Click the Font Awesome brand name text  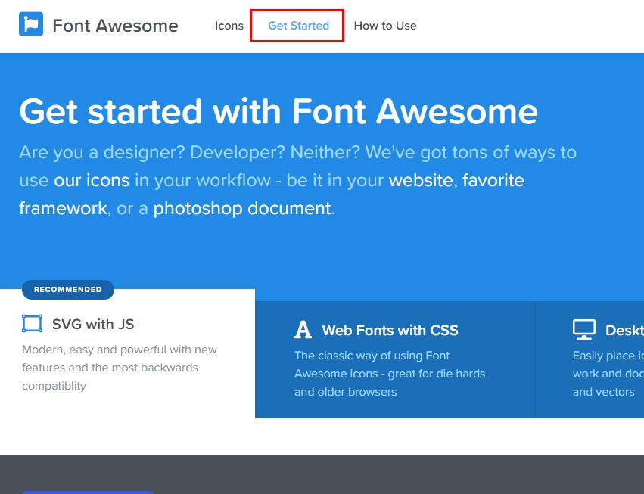115,26
